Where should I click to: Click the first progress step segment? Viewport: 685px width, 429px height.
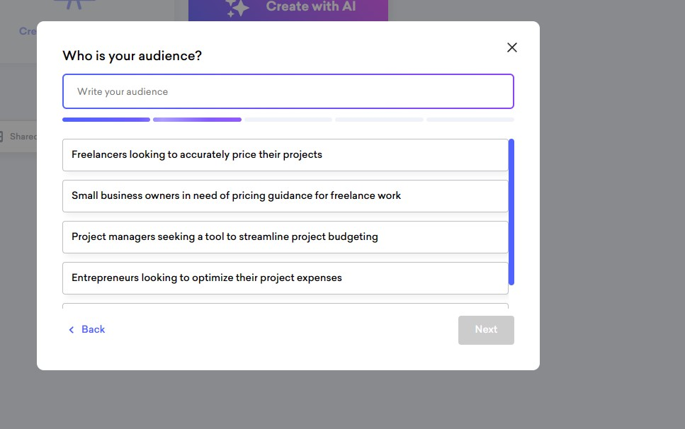pos(106,120)
